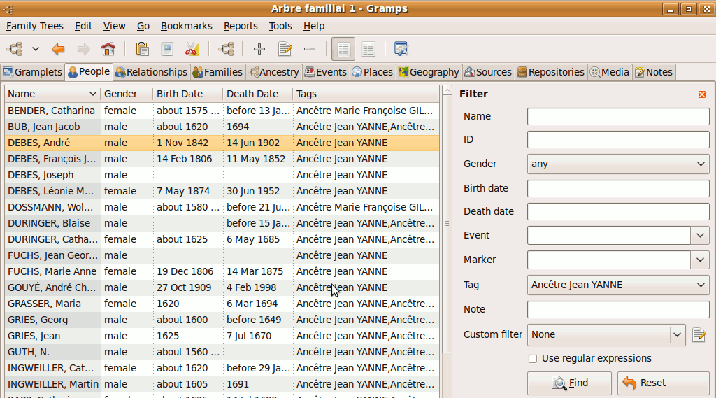Select the row GRASSER, Maria
This screenshot has width=716, height=398.
(x=222, y=304)
